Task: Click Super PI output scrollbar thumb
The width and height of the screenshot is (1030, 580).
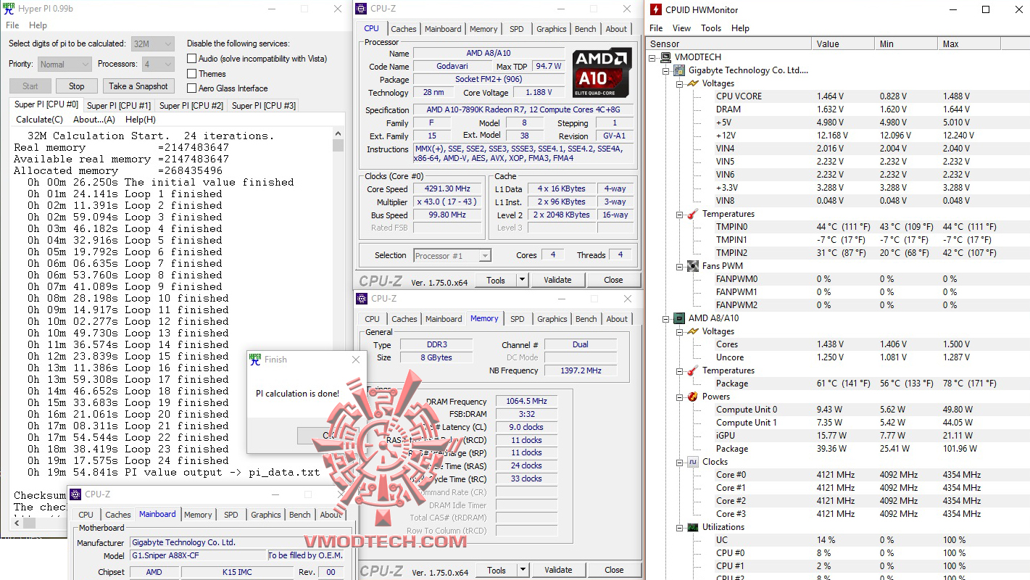Action: pos(338,145)
